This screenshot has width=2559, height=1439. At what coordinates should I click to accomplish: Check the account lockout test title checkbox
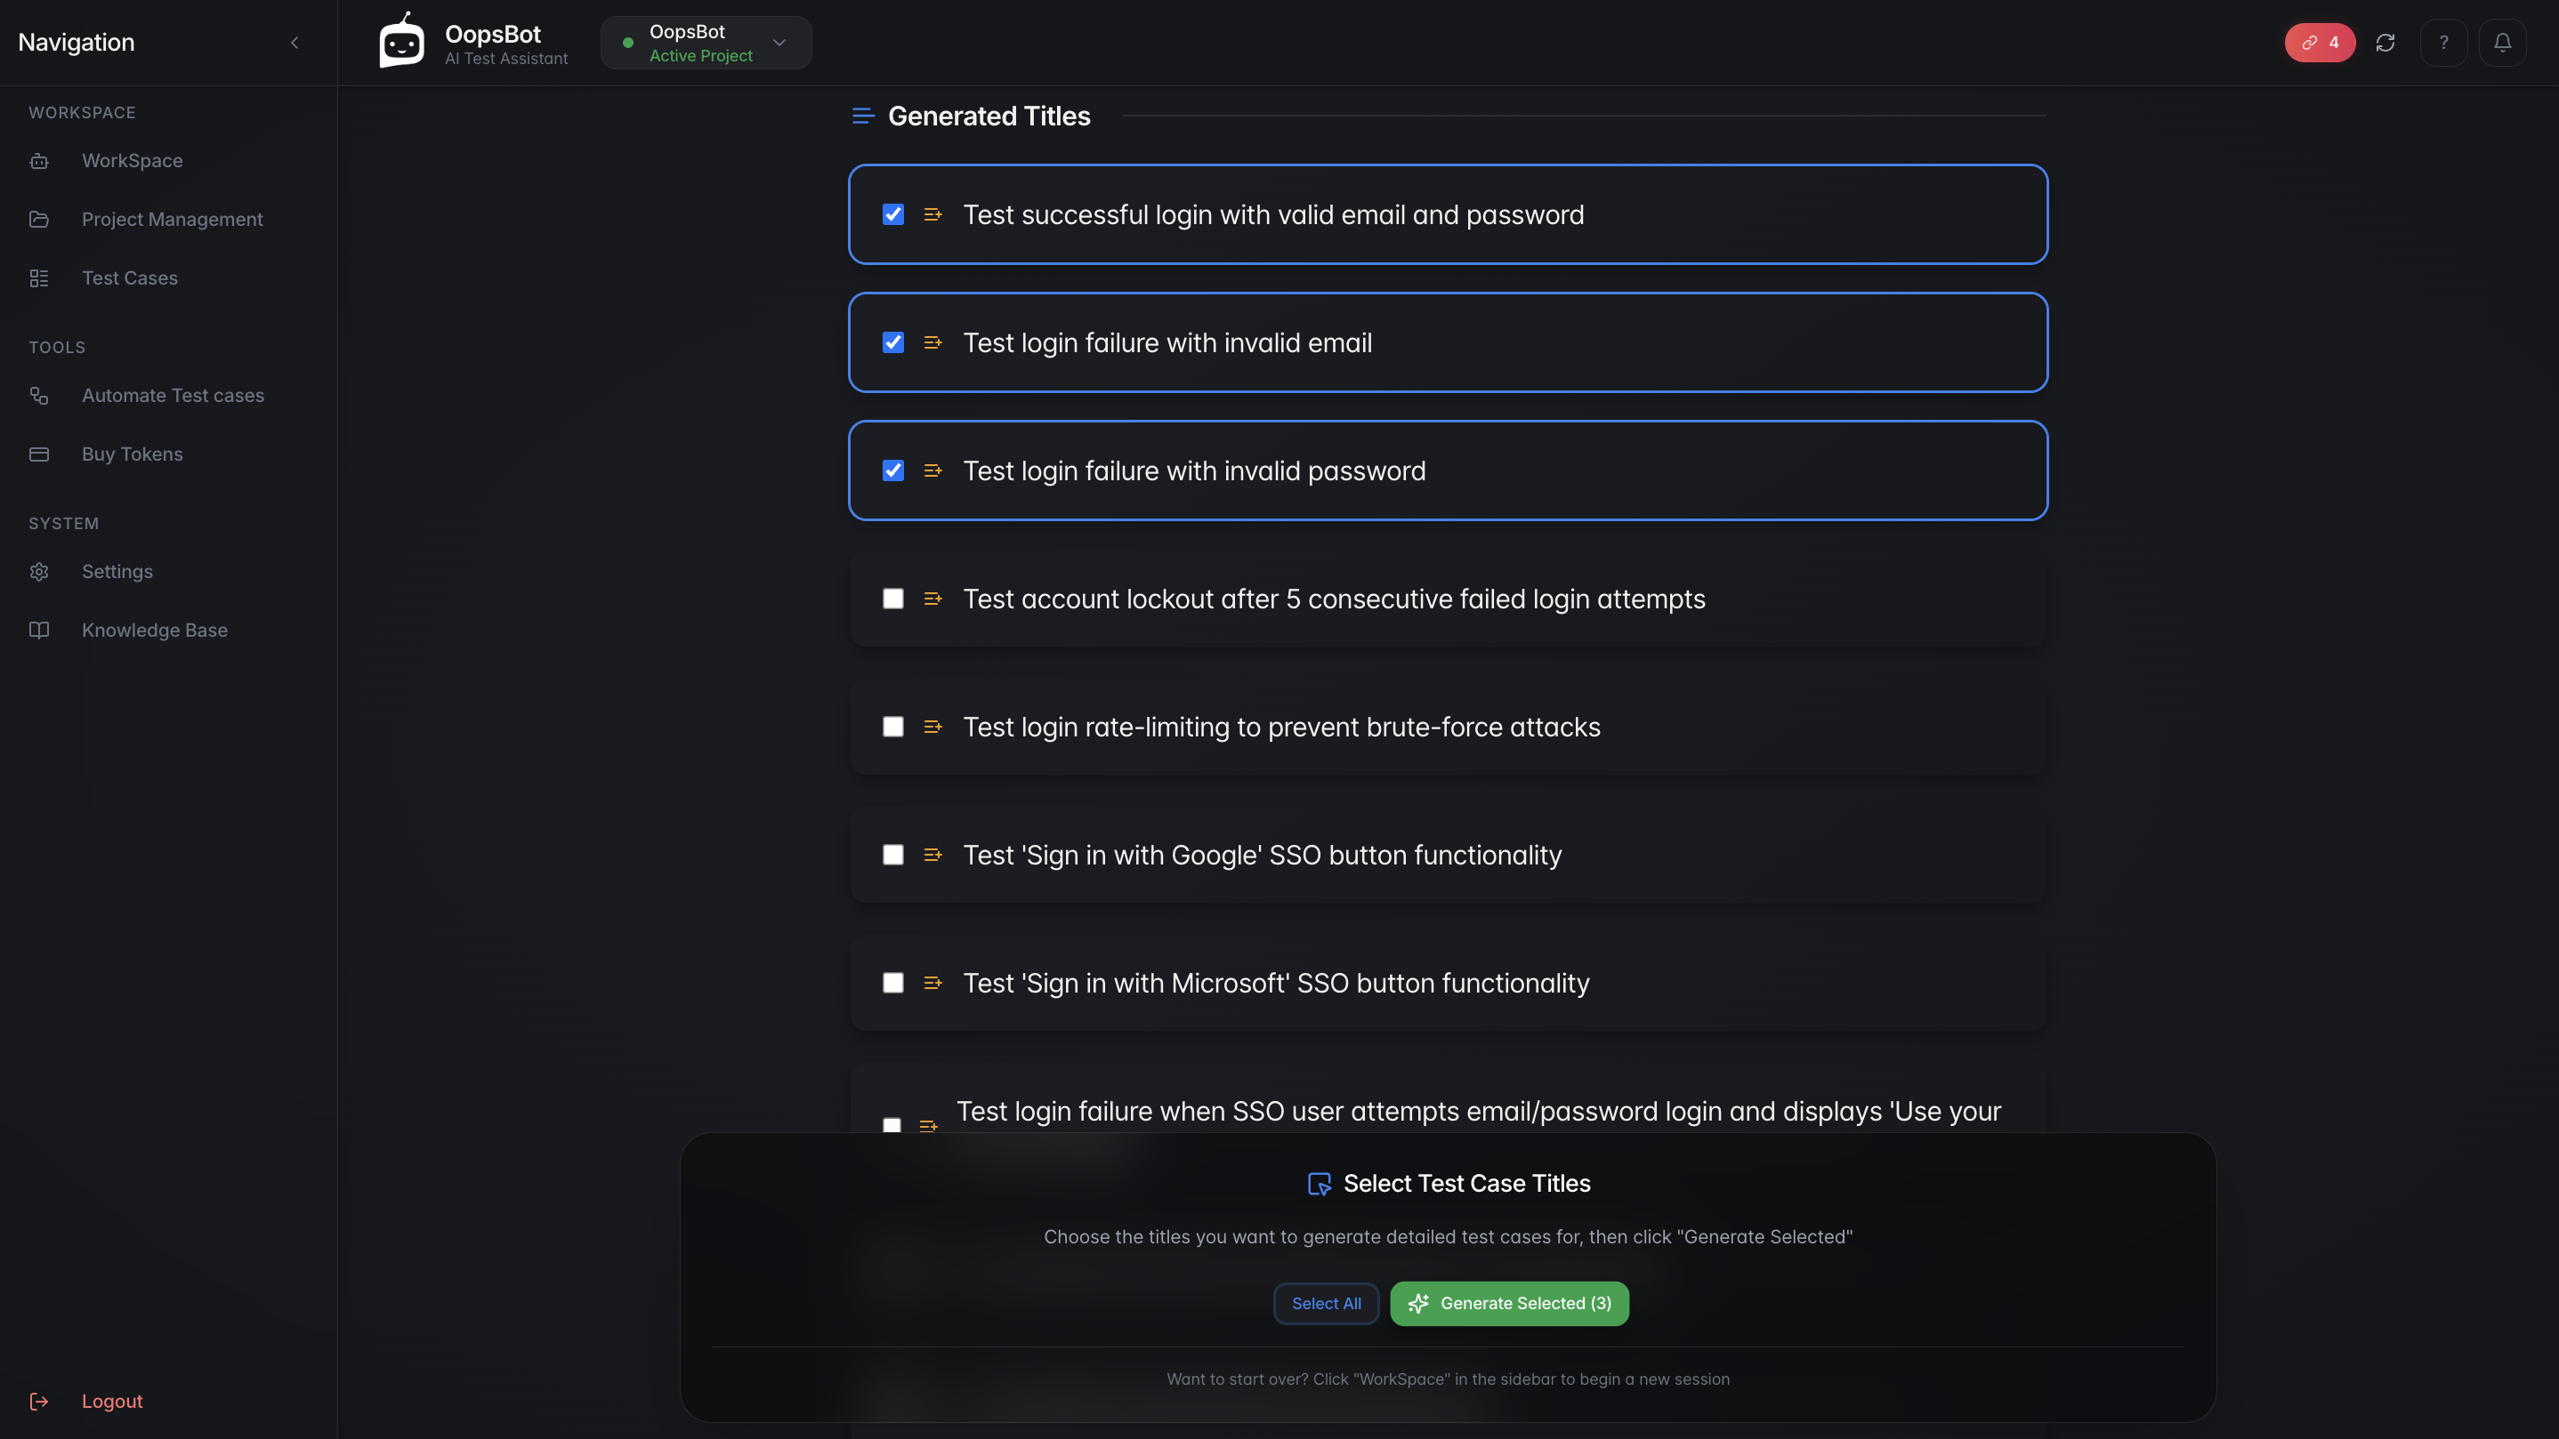point(893,599)
